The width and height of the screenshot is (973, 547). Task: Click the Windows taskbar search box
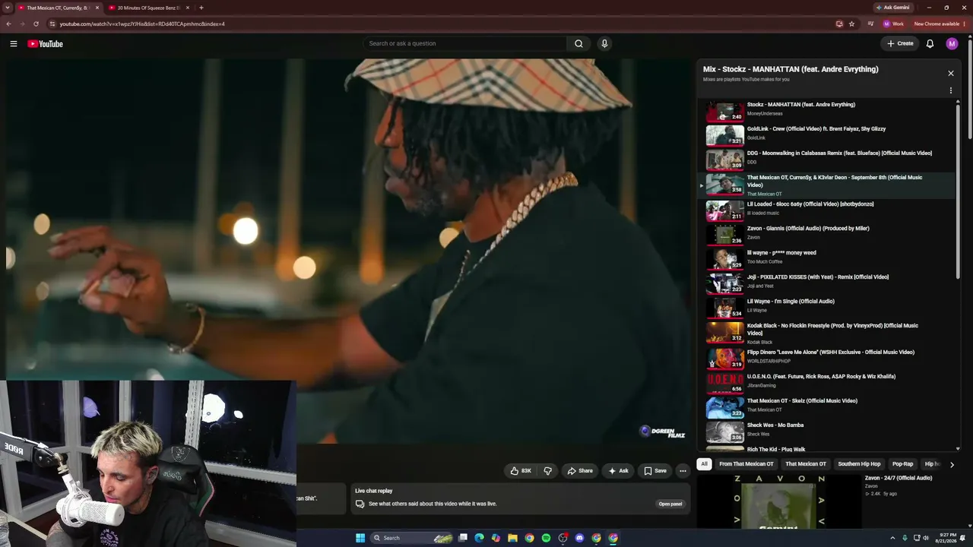(411, 538)
